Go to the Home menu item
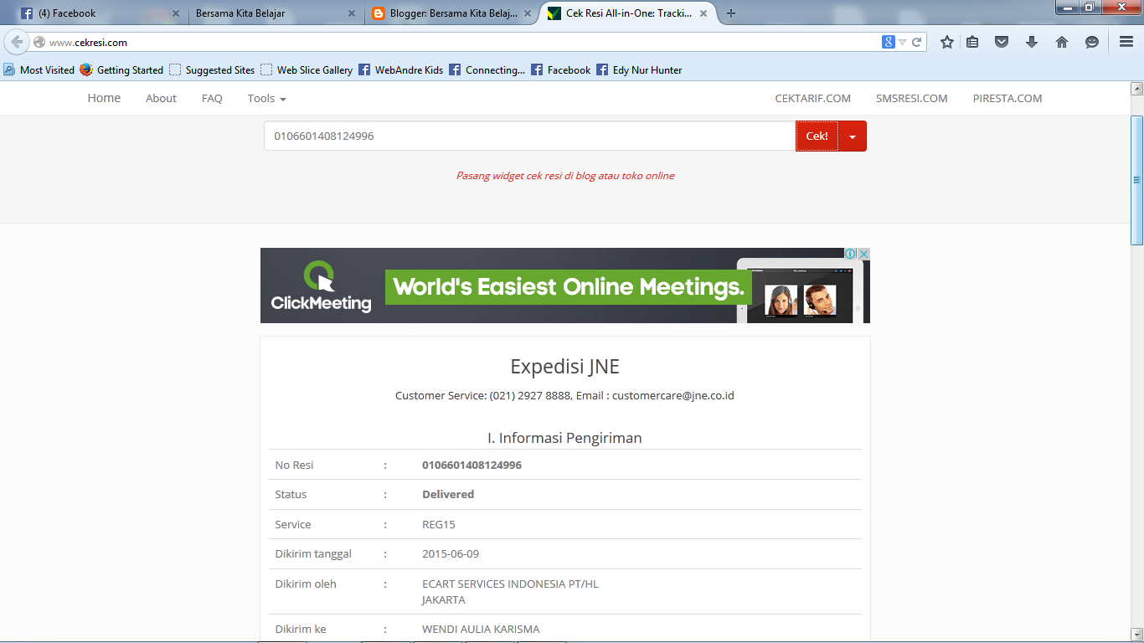 coord(104,98)
